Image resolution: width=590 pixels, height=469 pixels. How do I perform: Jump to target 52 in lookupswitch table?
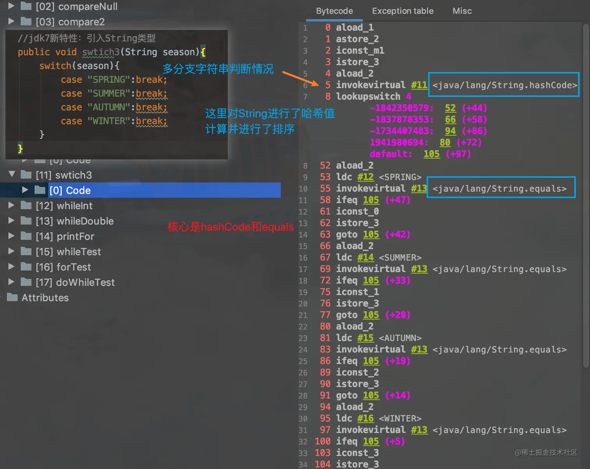450,108
